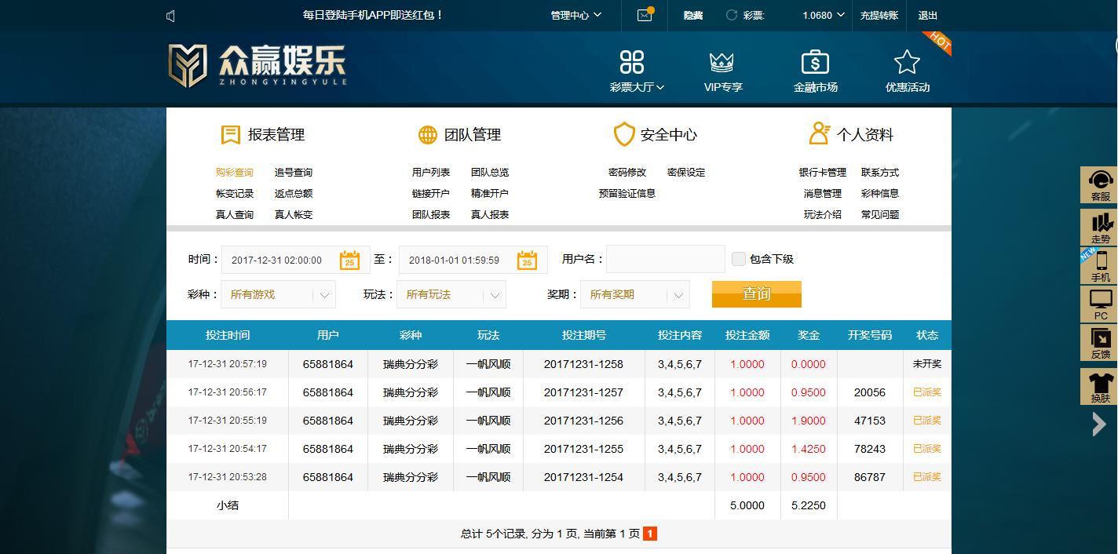The height and width of the screenshot is (554, 1118).
Task: Open the 走势 trend chart icon
Action: 1101,222
